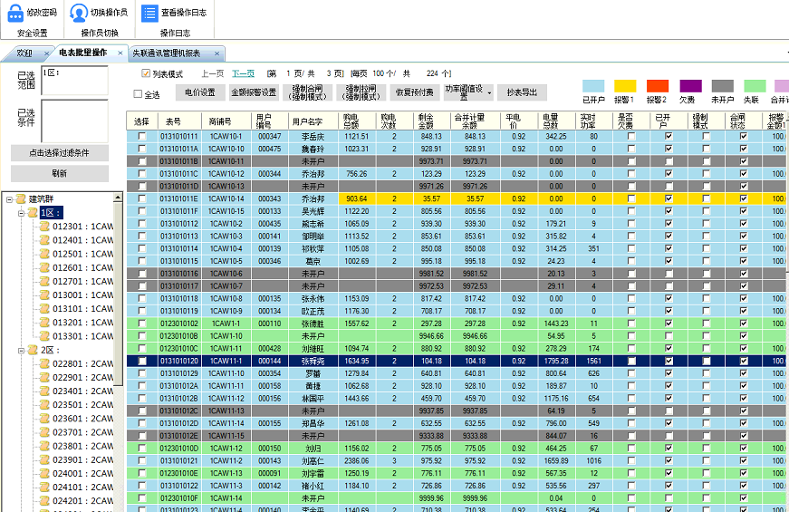Click 强制合闸(强制模式) button
This screenshot has height=512, width=789.
pos(307,92)
